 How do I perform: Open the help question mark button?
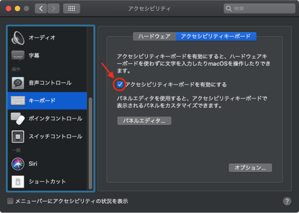(287, 201)
